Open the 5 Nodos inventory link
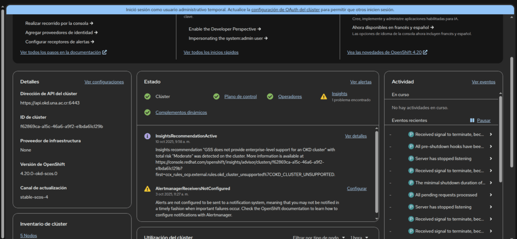The height and width of the screenshot is (239, 517). tap(28, 235)
